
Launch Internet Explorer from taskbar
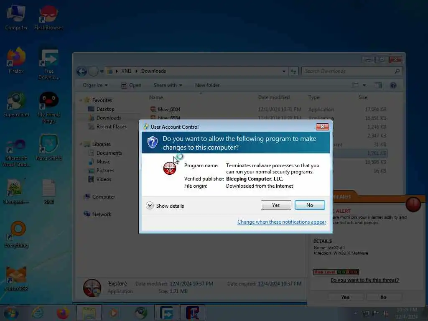pos(38,313)
